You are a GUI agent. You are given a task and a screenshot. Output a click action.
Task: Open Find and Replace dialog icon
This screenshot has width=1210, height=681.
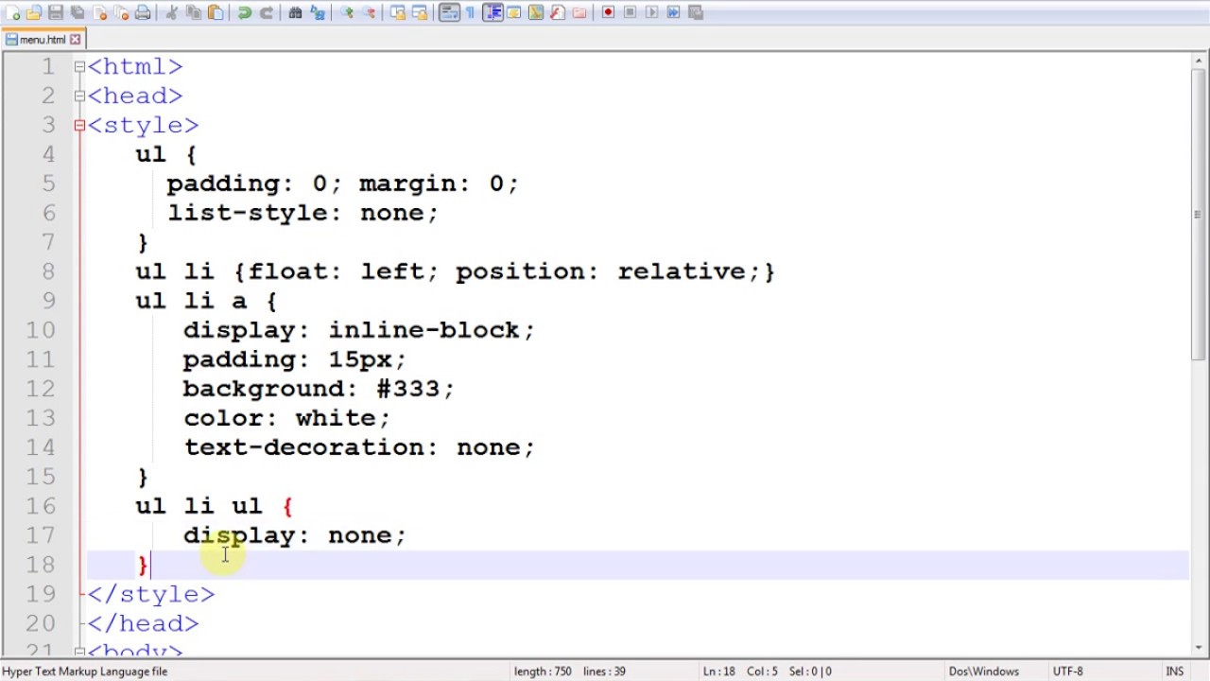318,12
